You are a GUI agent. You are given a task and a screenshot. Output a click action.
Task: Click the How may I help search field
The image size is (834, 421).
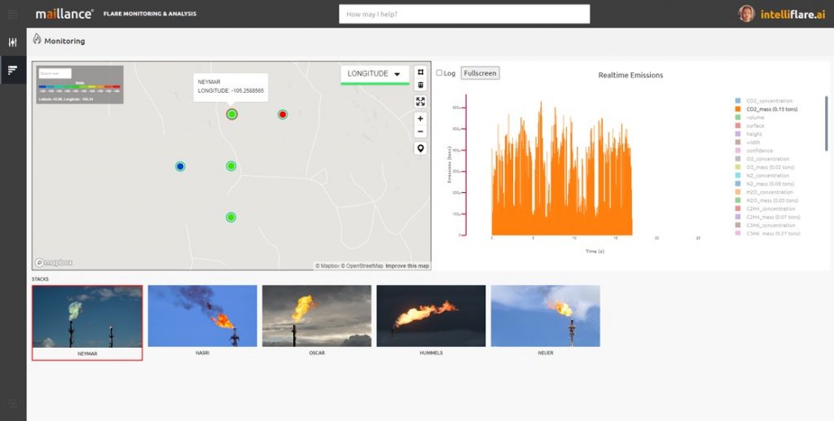coord(464,14)
